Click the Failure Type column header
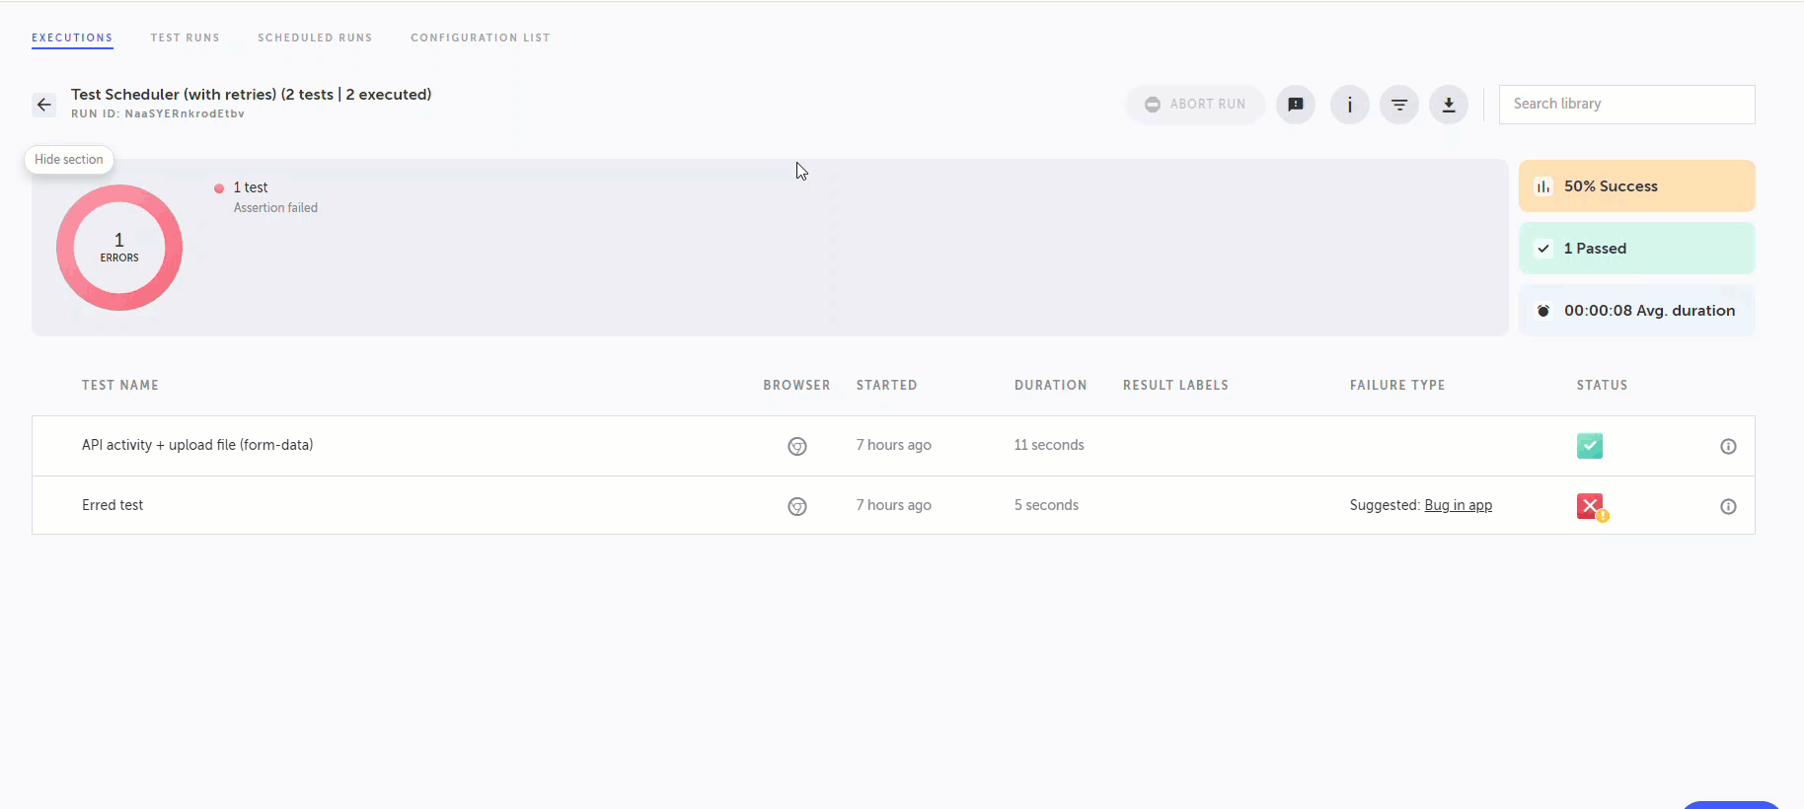1804x809 pixels. (x=1397, y=386)
